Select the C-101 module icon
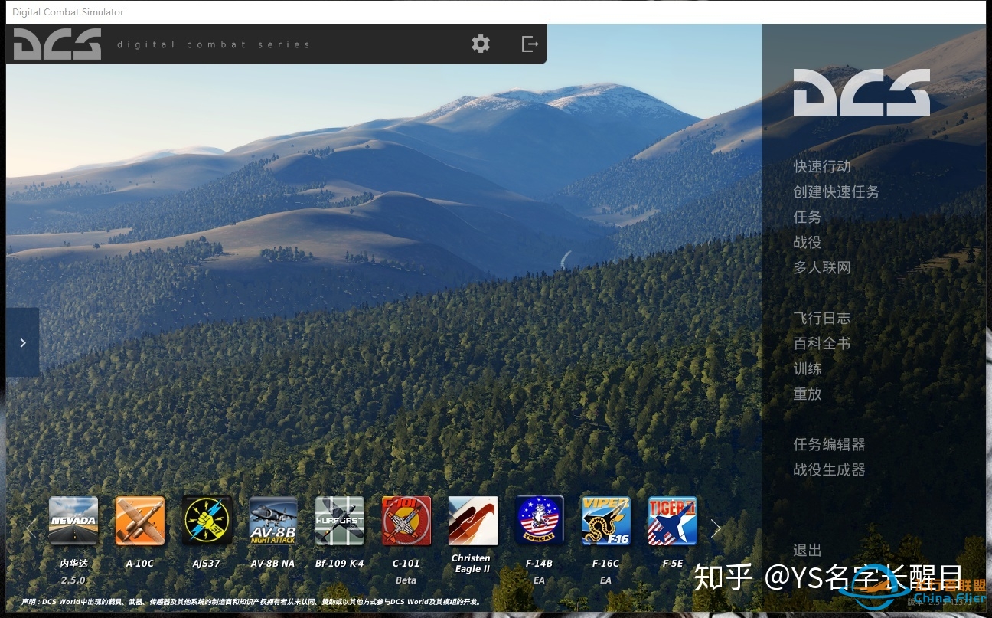This screenshot has width=992, height=618. pos(406,521)
